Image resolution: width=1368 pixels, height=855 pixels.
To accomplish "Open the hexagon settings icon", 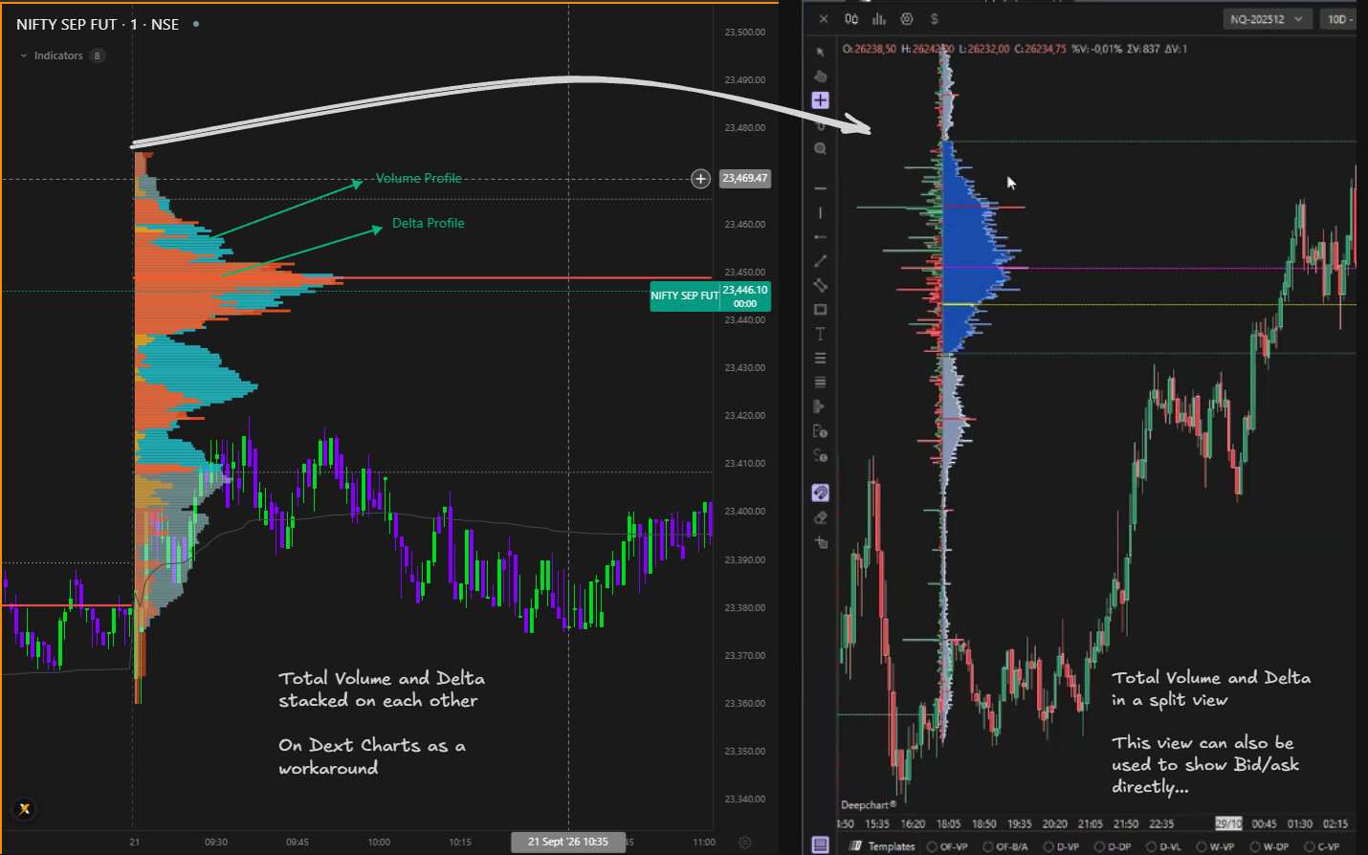I will click(907, 19).
